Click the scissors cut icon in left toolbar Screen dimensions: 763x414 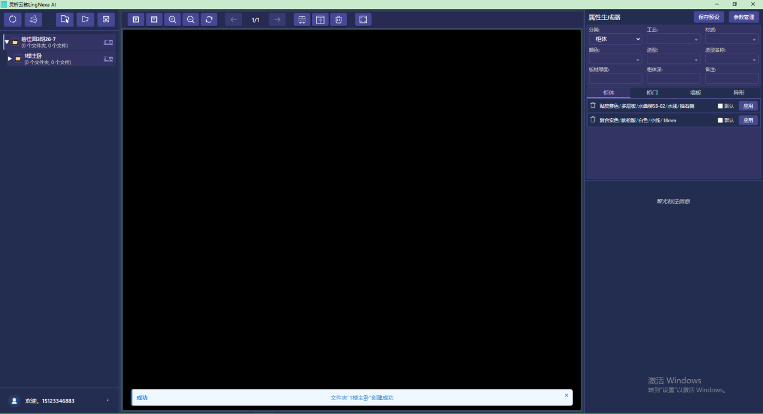106,19
